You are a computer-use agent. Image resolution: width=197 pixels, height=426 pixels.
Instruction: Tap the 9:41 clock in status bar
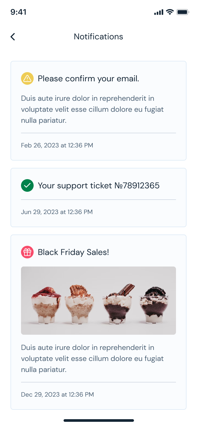[x=18, y=12]
